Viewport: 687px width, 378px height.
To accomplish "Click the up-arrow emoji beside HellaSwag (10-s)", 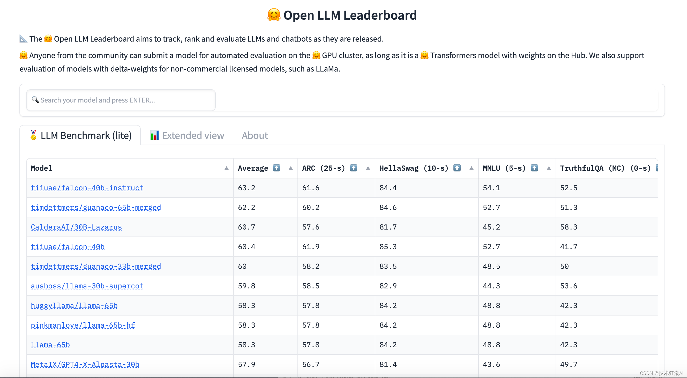I will [x=457, y=168].
